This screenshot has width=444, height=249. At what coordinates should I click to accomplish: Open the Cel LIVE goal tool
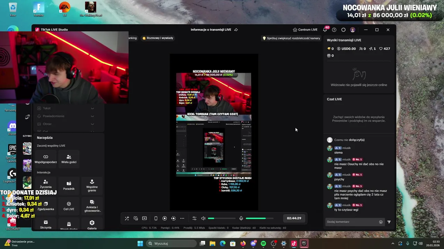69,206
